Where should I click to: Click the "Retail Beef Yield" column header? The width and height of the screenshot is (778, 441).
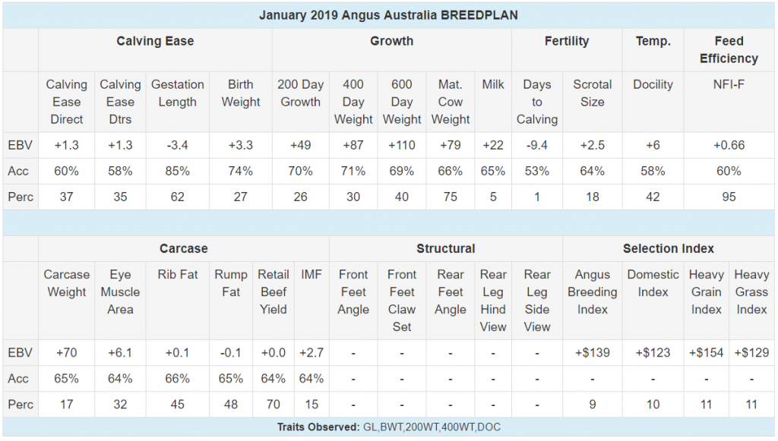coord(274,292)
